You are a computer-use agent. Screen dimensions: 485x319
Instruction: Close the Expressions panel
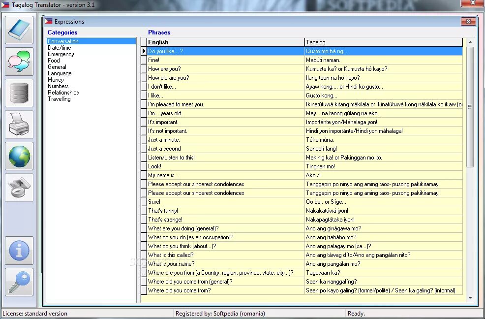pos(468,21)
